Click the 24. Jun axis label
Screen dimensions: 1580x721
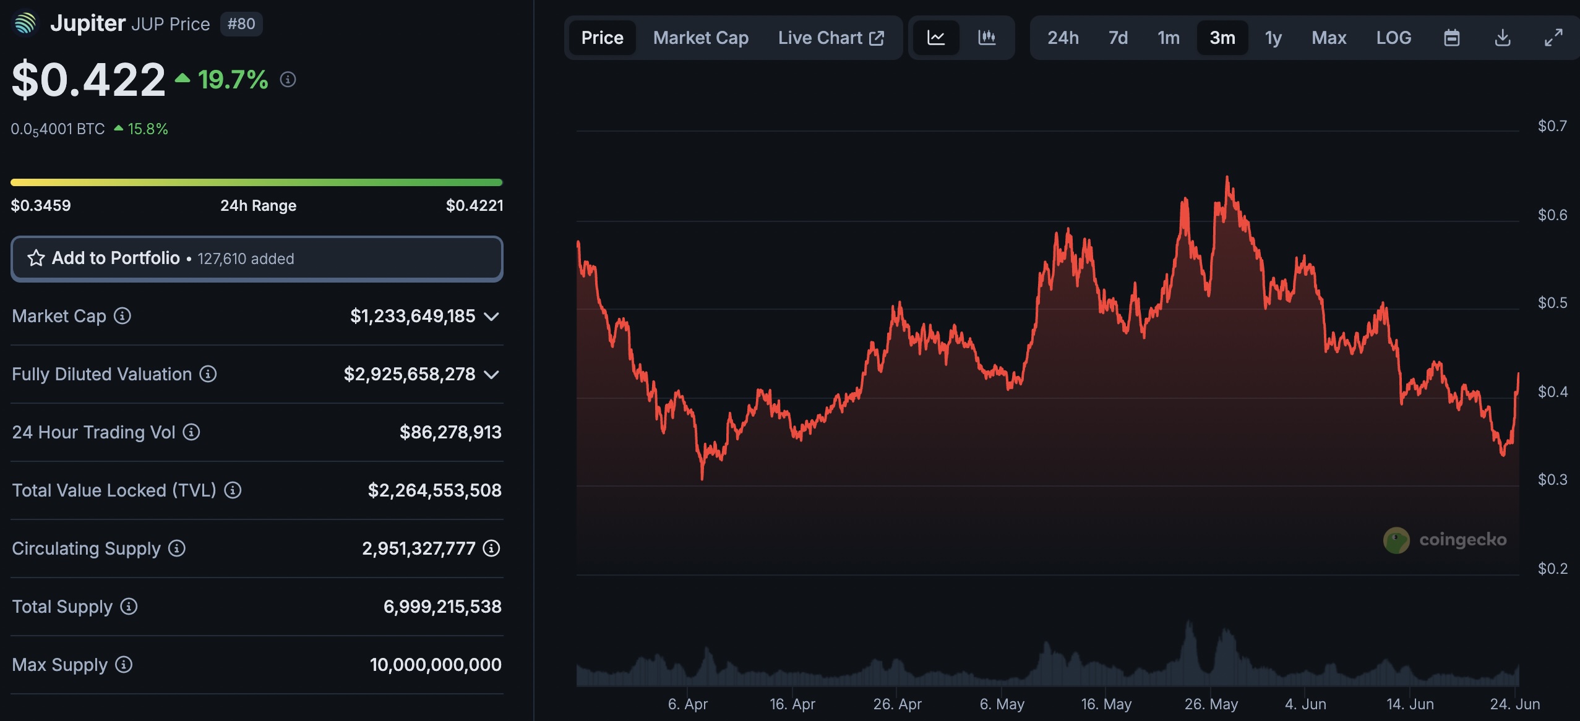coord(1515,704)
